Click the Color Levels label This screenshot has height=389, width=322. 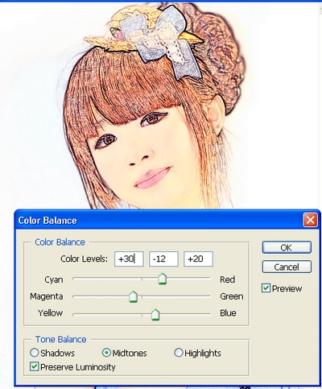(84, 259)
